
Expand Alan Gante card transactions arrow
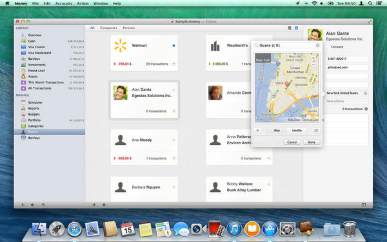click(174, 111)
